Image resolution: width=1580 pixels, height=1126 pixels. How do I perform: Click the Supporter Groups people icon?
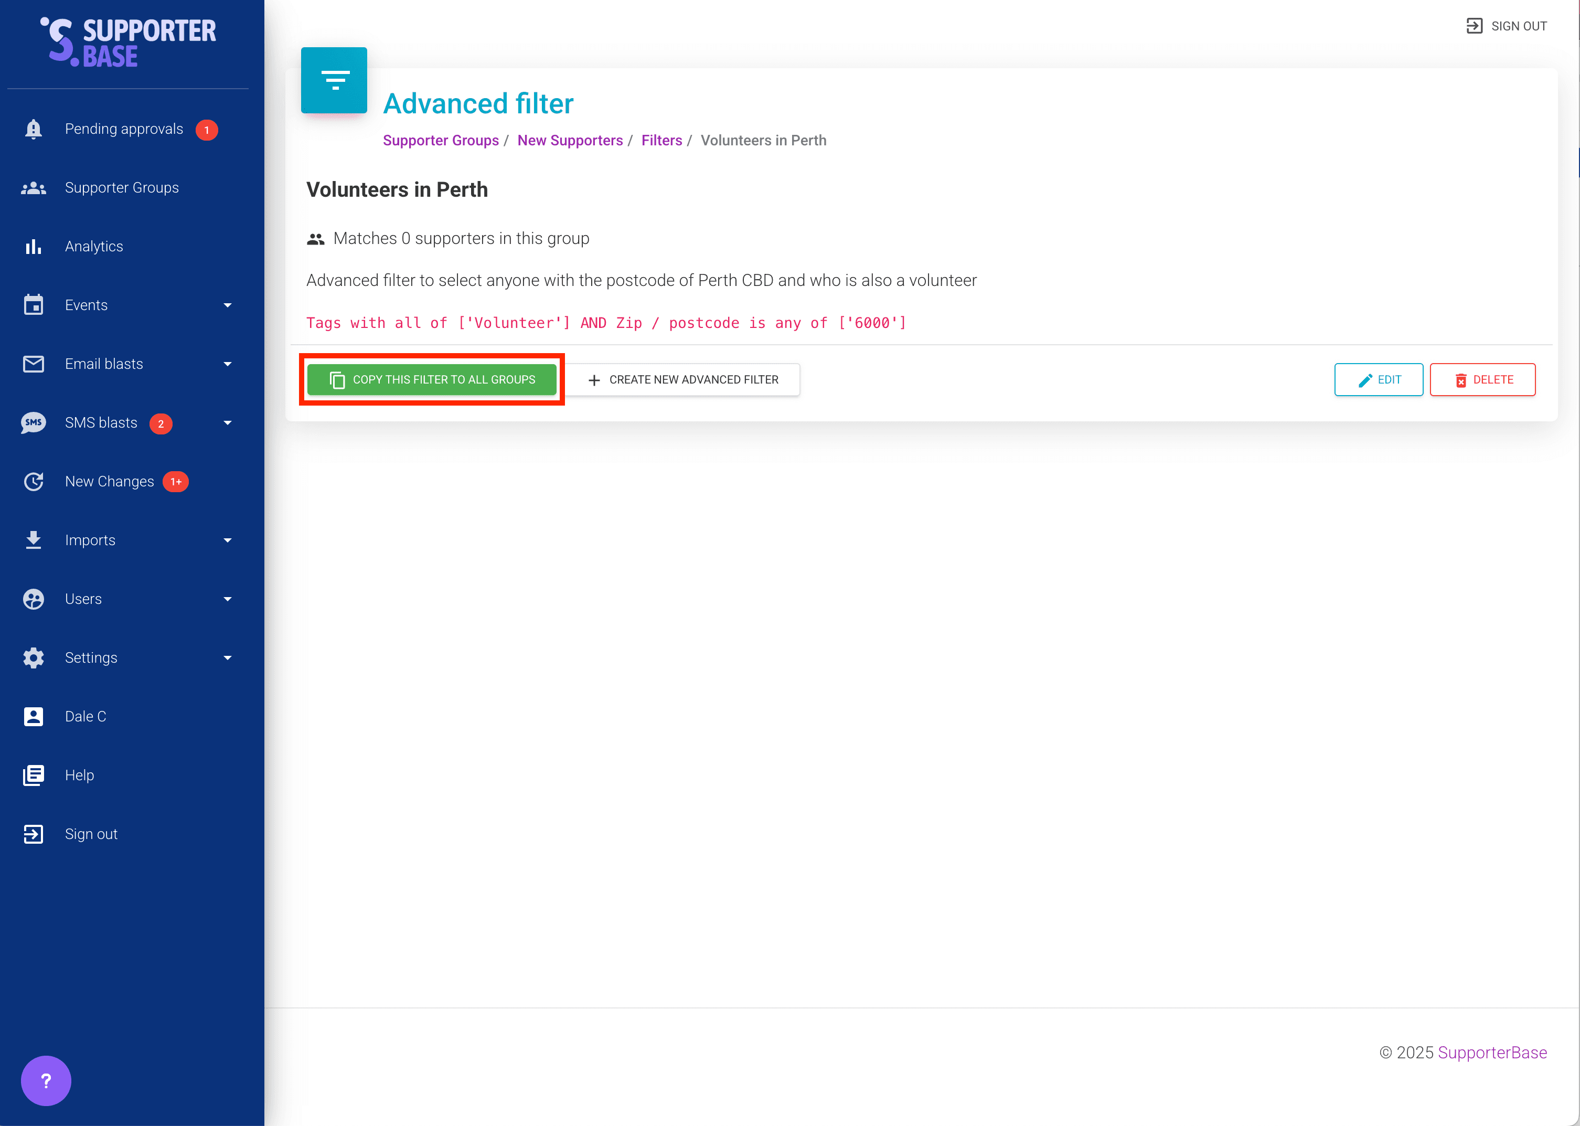tap(33, 188)
